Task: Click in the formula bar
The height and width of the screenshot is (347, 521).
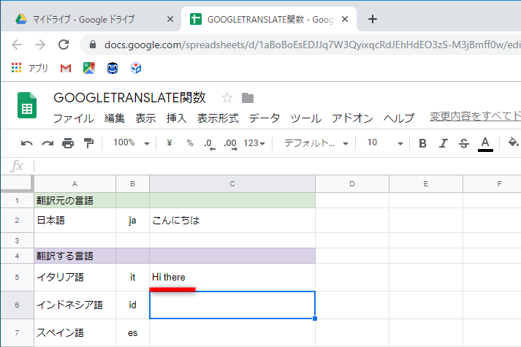Action: [278, 166]
